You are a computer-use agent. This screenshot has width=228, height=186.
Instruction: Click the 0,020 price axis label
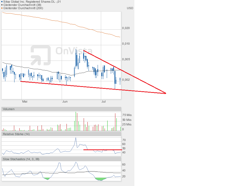(126, 28)
